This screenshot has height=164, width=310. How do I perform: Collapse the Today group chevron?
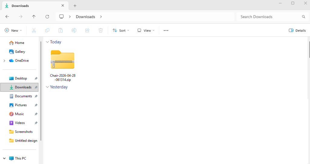(x=47, y=42)
